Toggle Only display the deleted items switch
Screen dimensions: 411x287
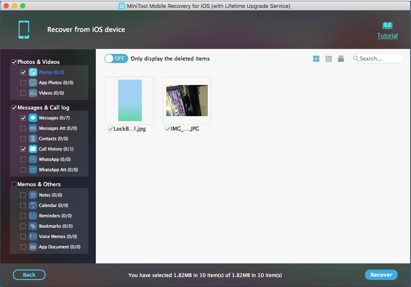pos(116,58)
